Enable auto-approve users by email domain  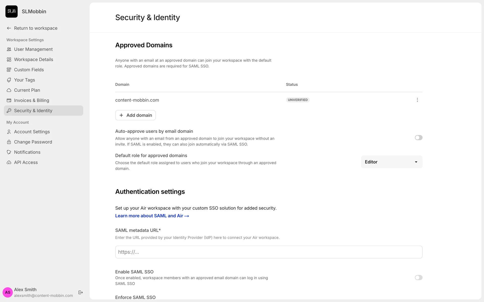[x=418, y=138]
